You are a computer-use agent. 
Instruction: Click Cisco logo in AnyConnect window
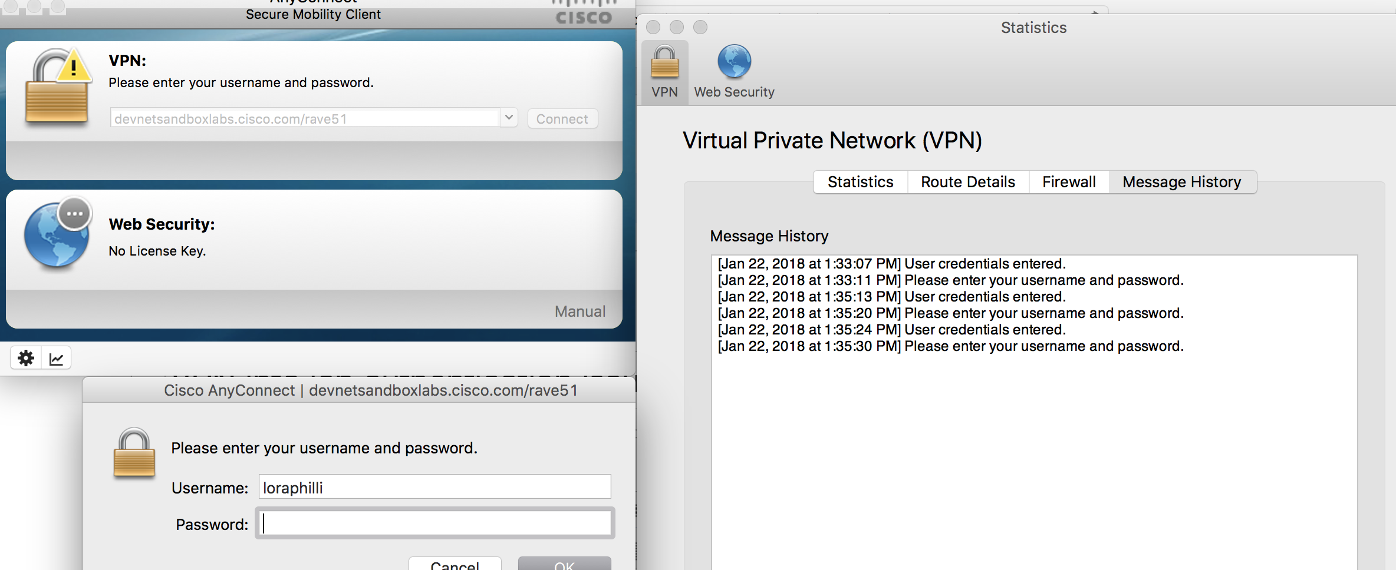click(x=584, y=13)
